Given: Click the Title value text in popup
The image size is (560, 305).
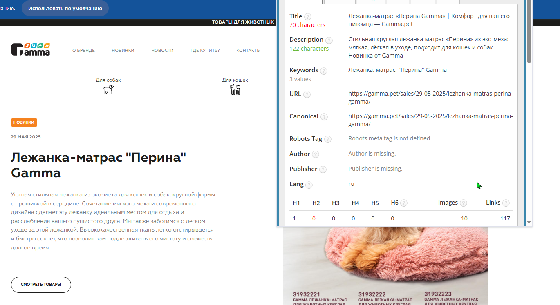Looking at the screenshot, I should pyautogui.click(x=429, y=20).
